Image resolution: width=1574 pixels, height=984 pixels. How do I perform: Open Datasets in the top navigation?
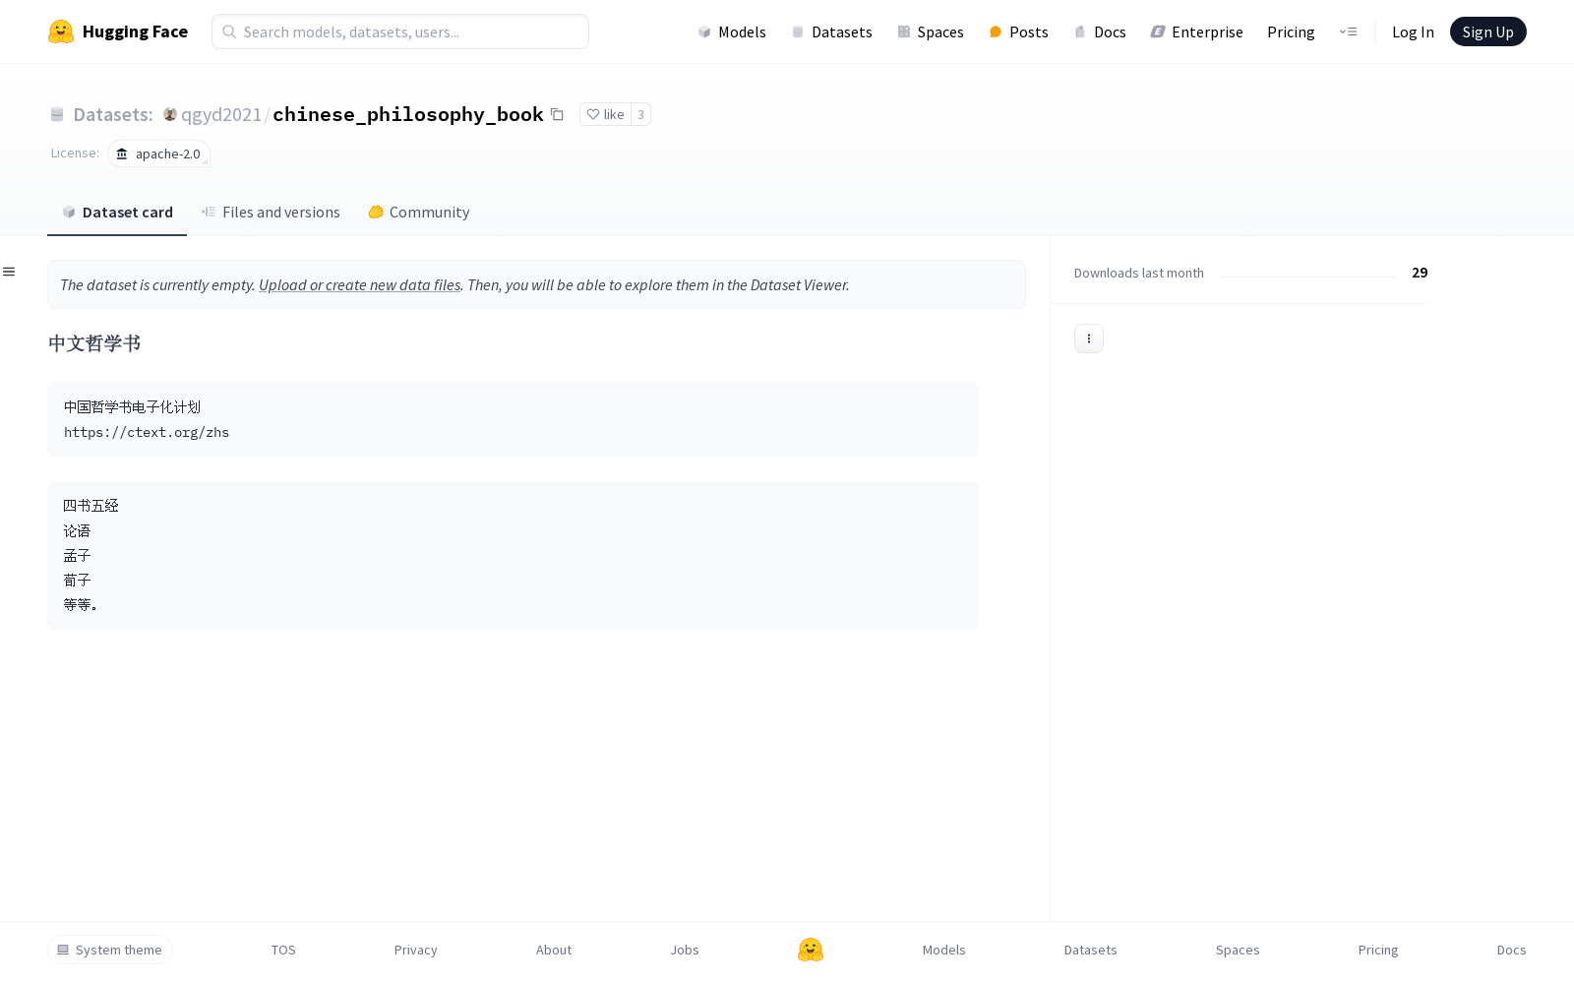pyautogui.click(x=831, y=32)
